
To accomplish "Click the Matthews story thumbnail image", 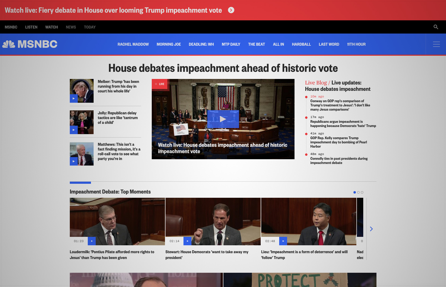I will pos(82,154).
